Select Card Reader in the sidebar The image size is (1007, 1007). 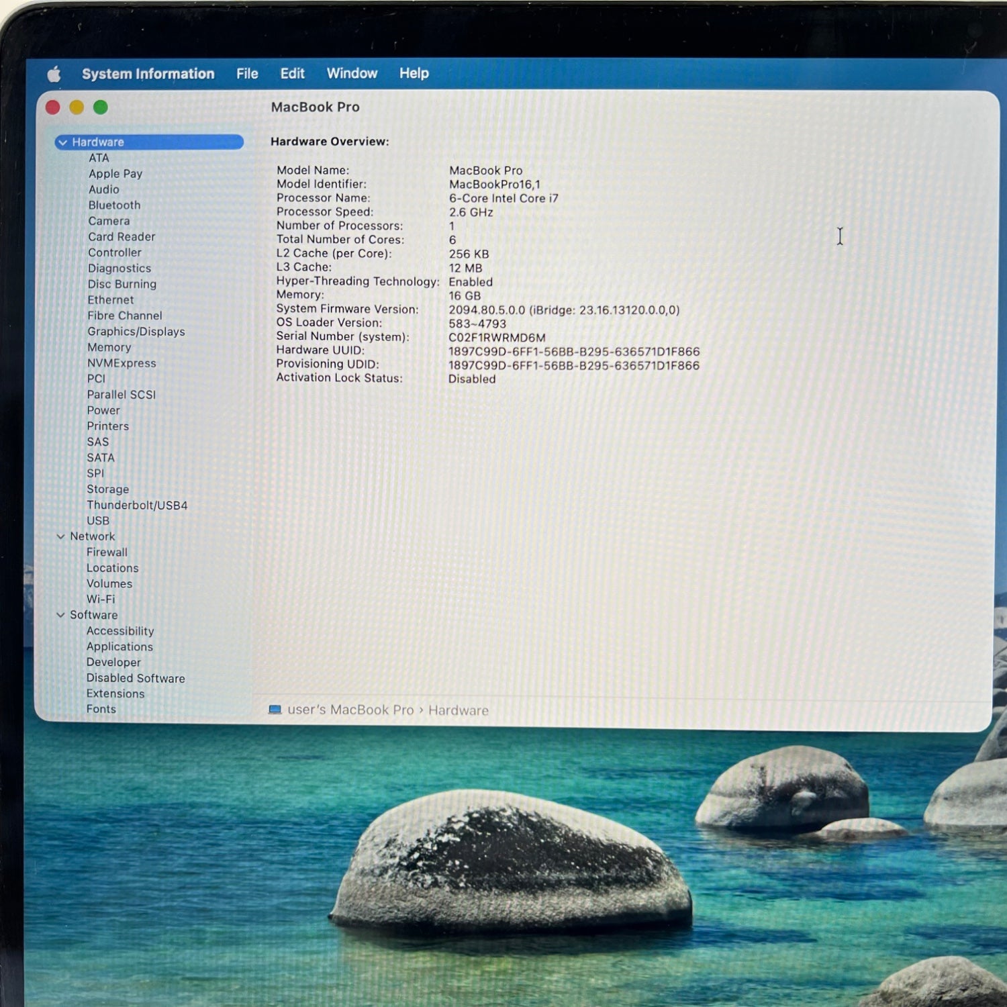122,237
